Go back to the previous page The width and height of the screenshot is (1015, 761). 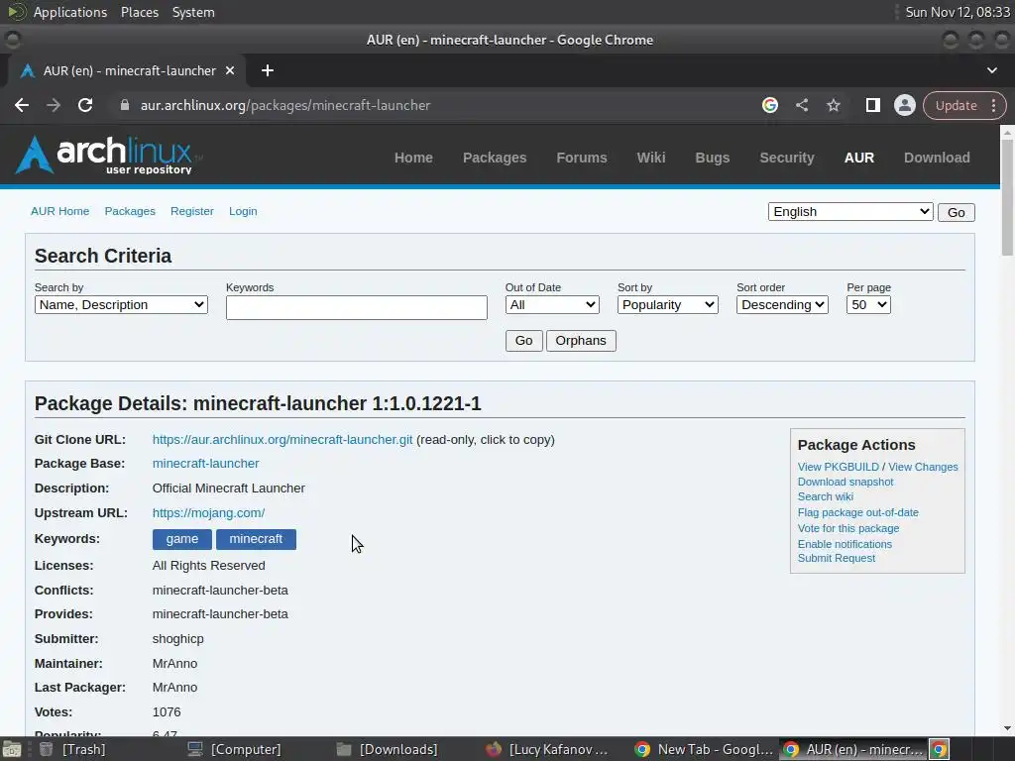(22, 105)
